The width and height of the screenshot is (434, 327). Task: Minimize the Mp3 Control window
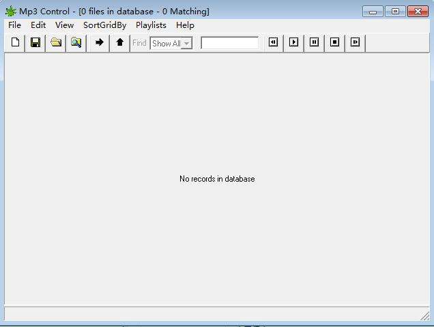(x=373, y=12)
